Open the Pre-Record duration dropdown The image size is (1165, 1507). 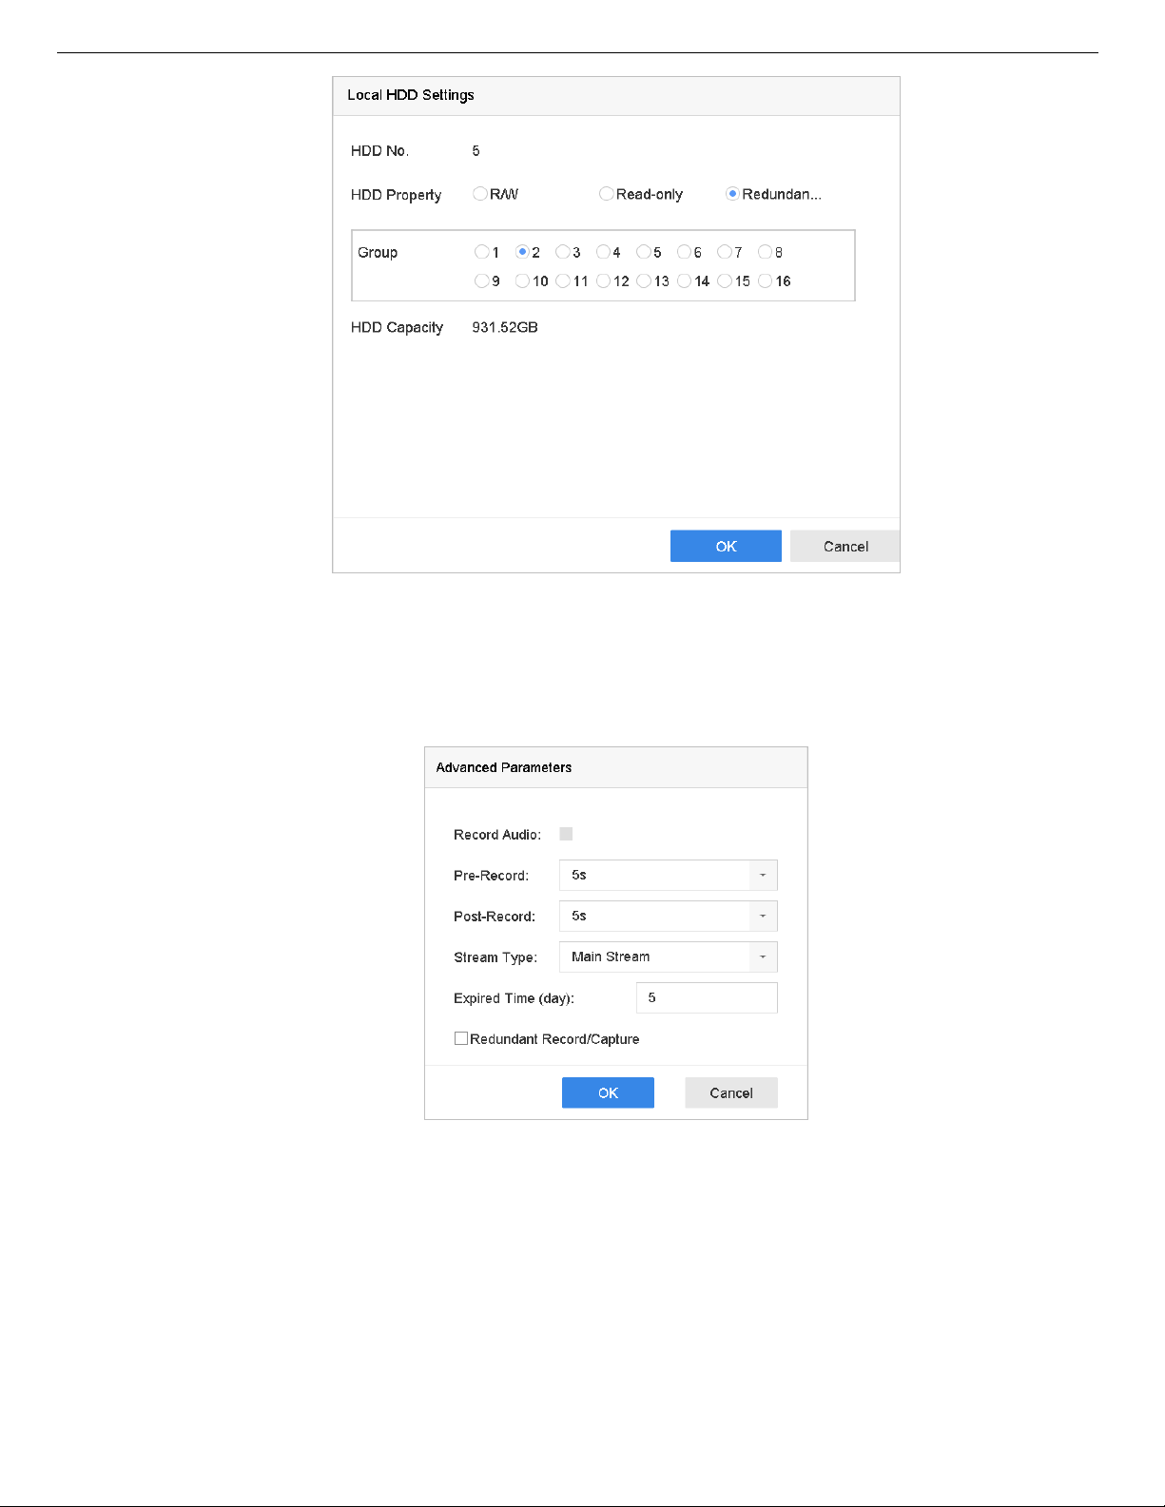668,875
